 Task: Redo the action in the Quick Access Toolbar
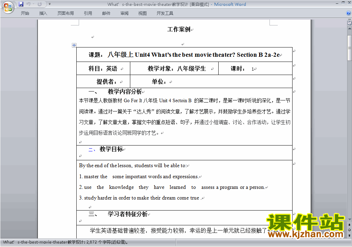(40, 4)
